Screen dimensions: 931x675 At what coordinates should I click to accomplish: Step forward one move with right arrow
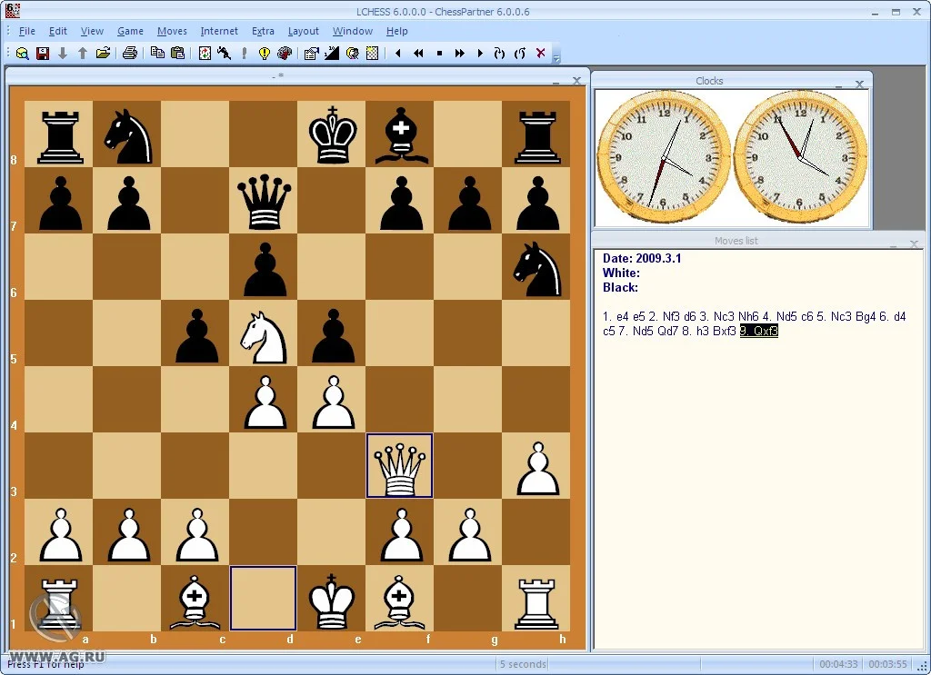(480, 54)
